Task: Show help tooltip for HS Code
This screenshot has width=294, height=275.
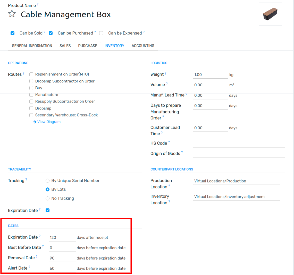Action: pos(169,142)
